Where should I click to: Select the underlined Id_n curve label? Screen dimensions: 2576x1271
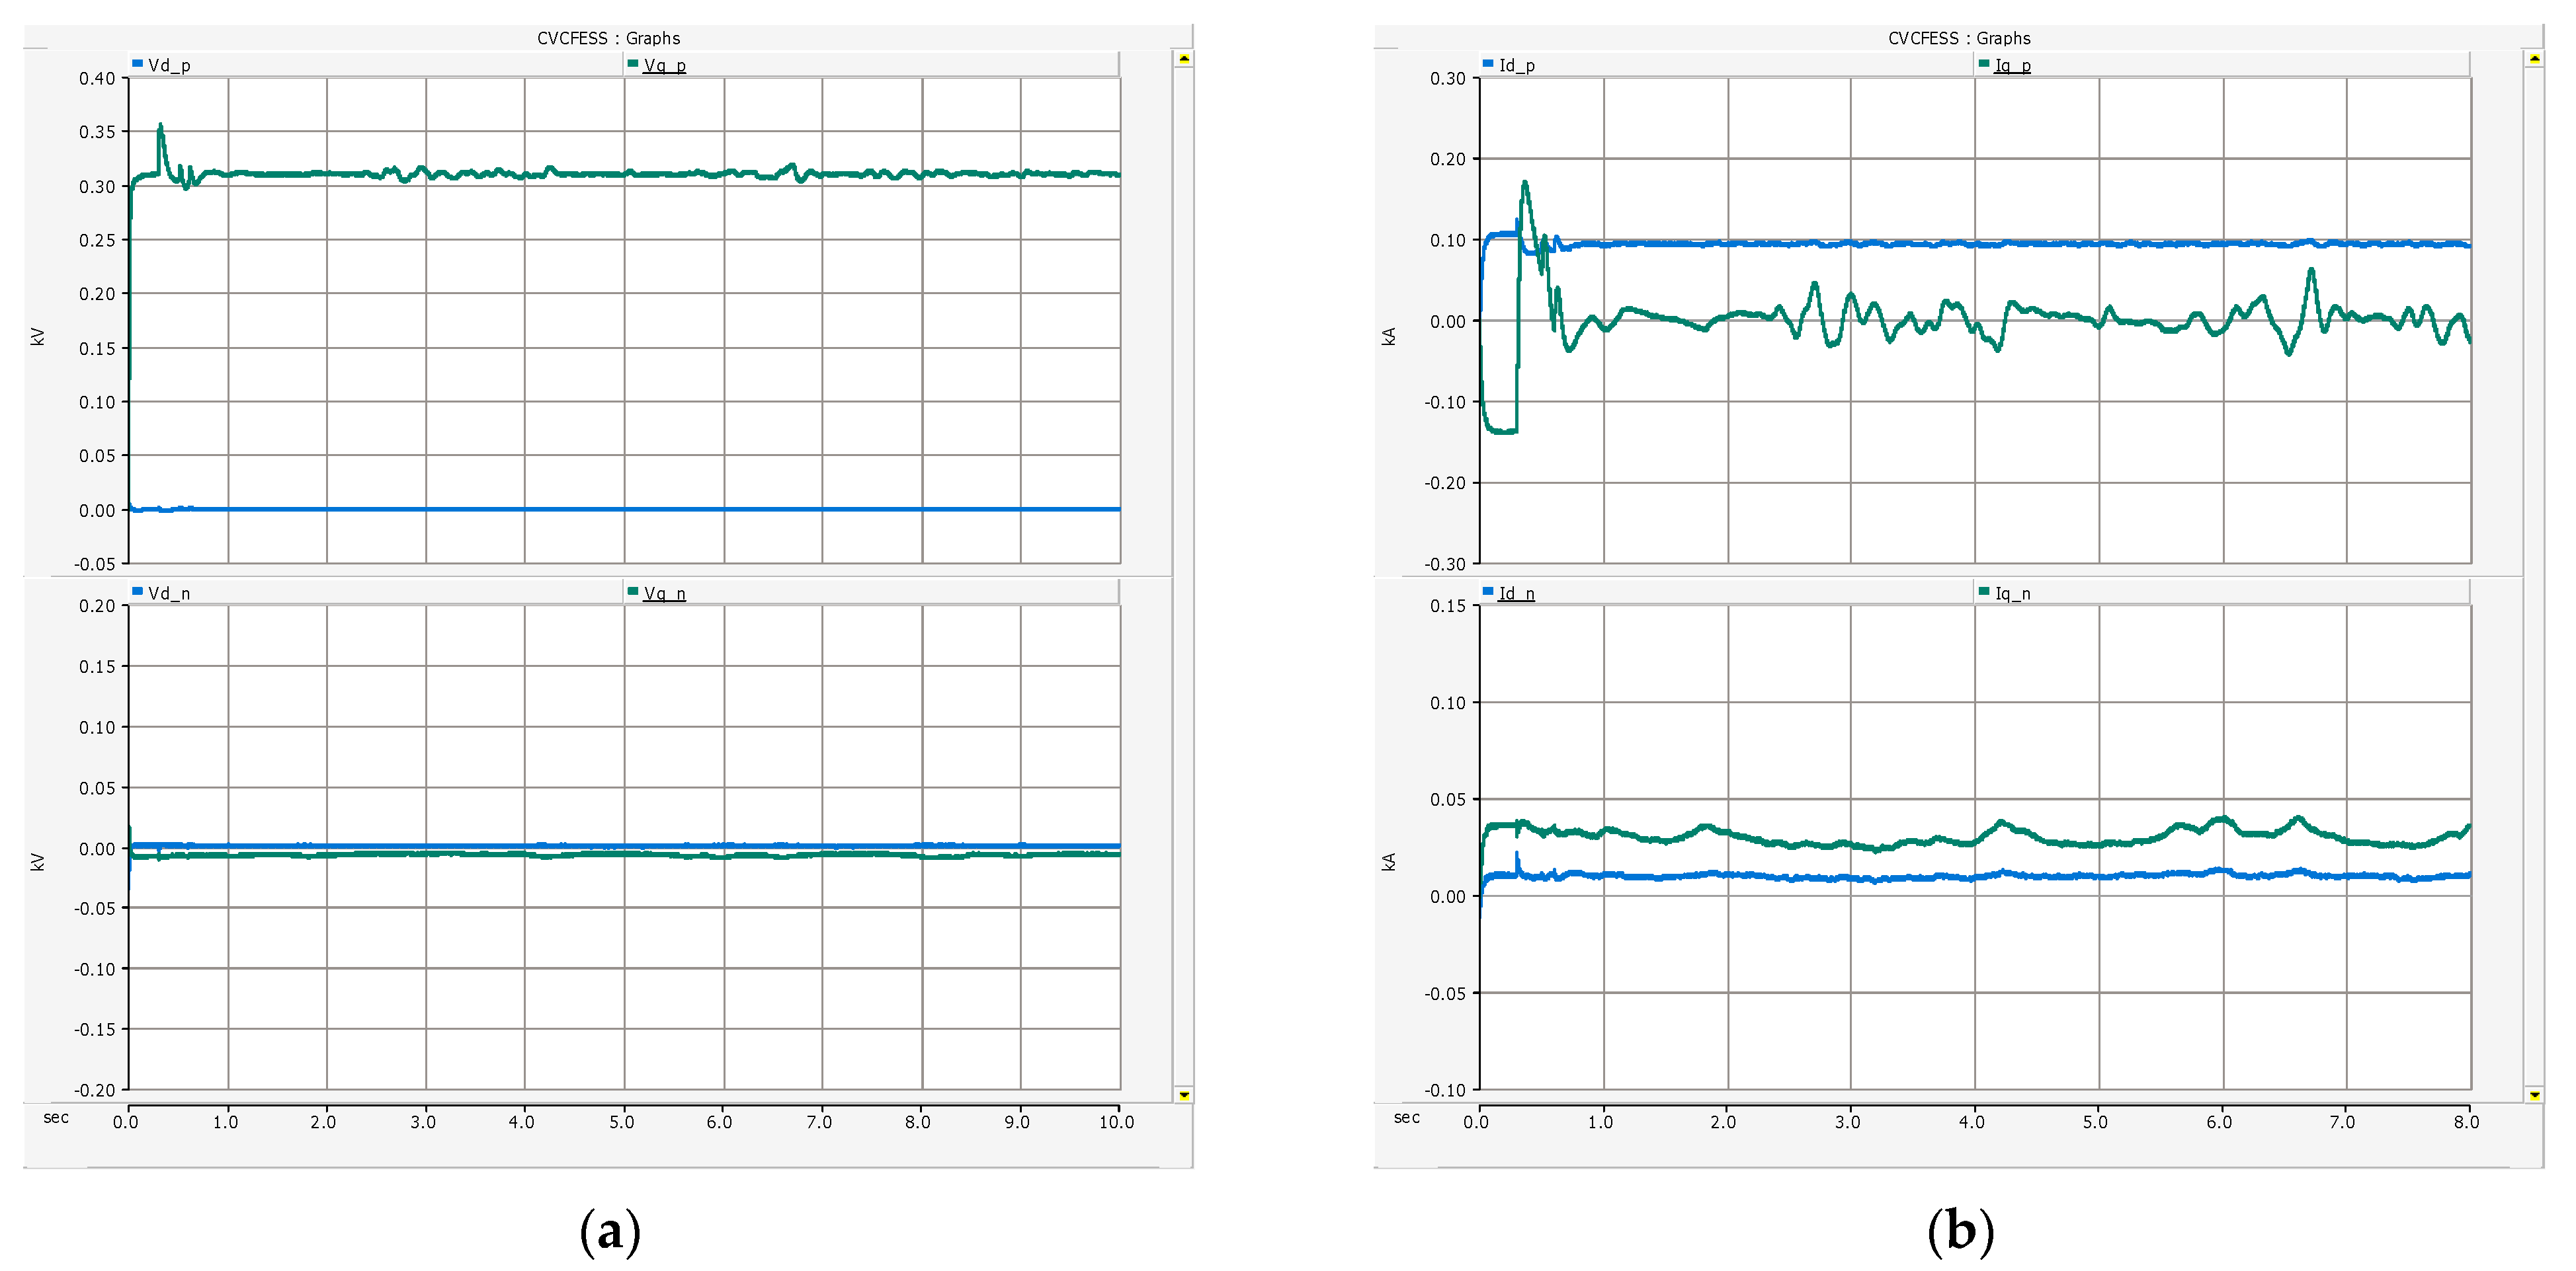tap(1516, 594)
